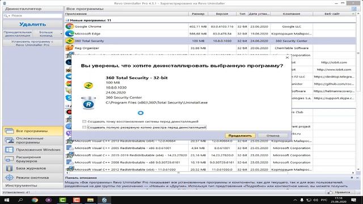The image size is (363, 204).
Task: Enable create system restore point checkbox
Action: click(85, 121)
